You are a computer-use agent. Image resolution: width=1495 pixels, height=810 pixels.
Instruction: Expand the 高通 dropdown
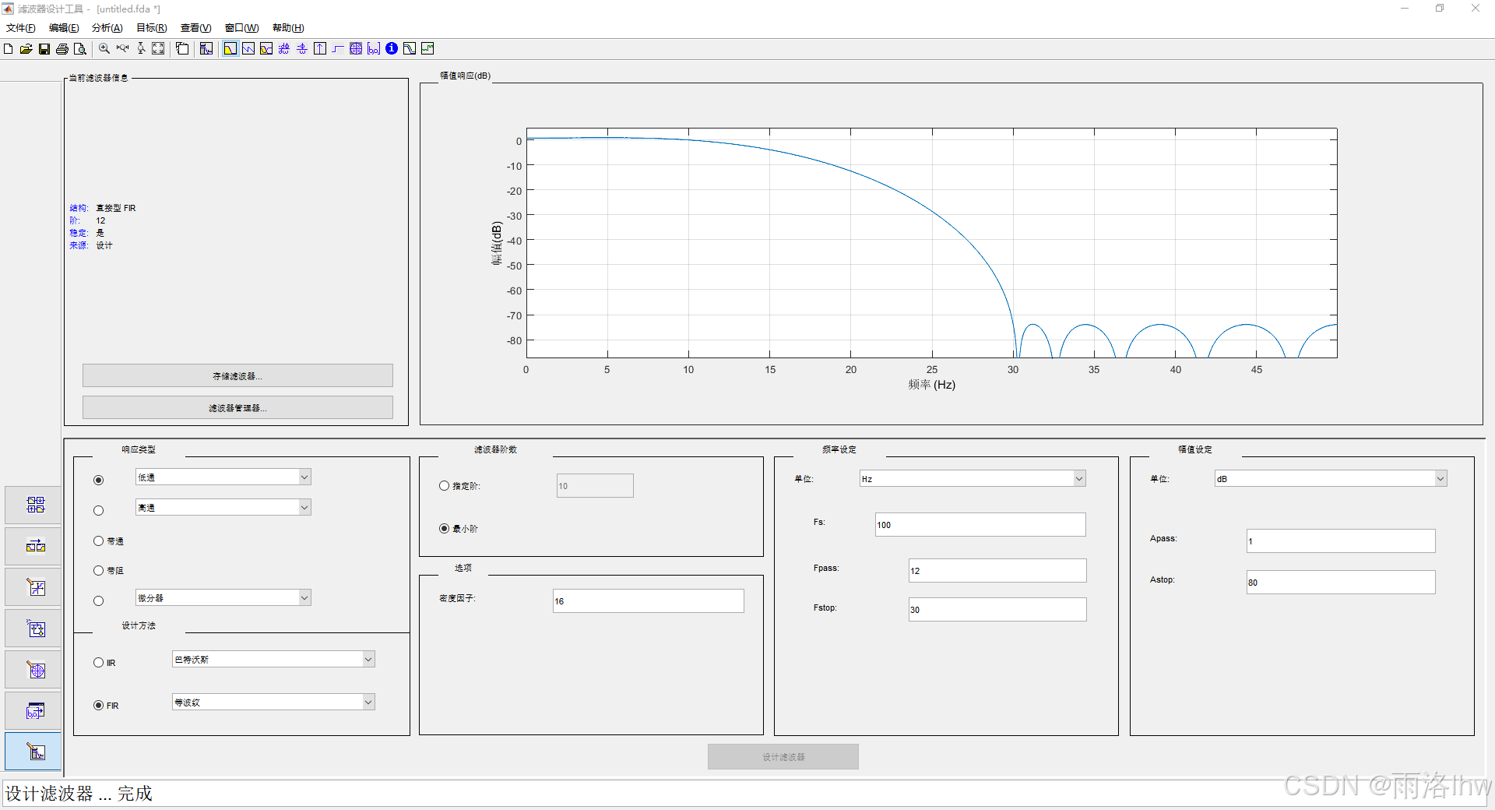coord(304,507)
